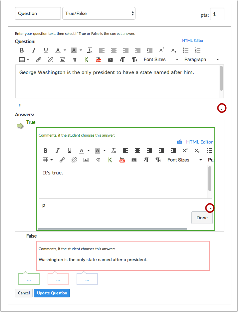Set left-to-right direction in question editor

[122, 59]
